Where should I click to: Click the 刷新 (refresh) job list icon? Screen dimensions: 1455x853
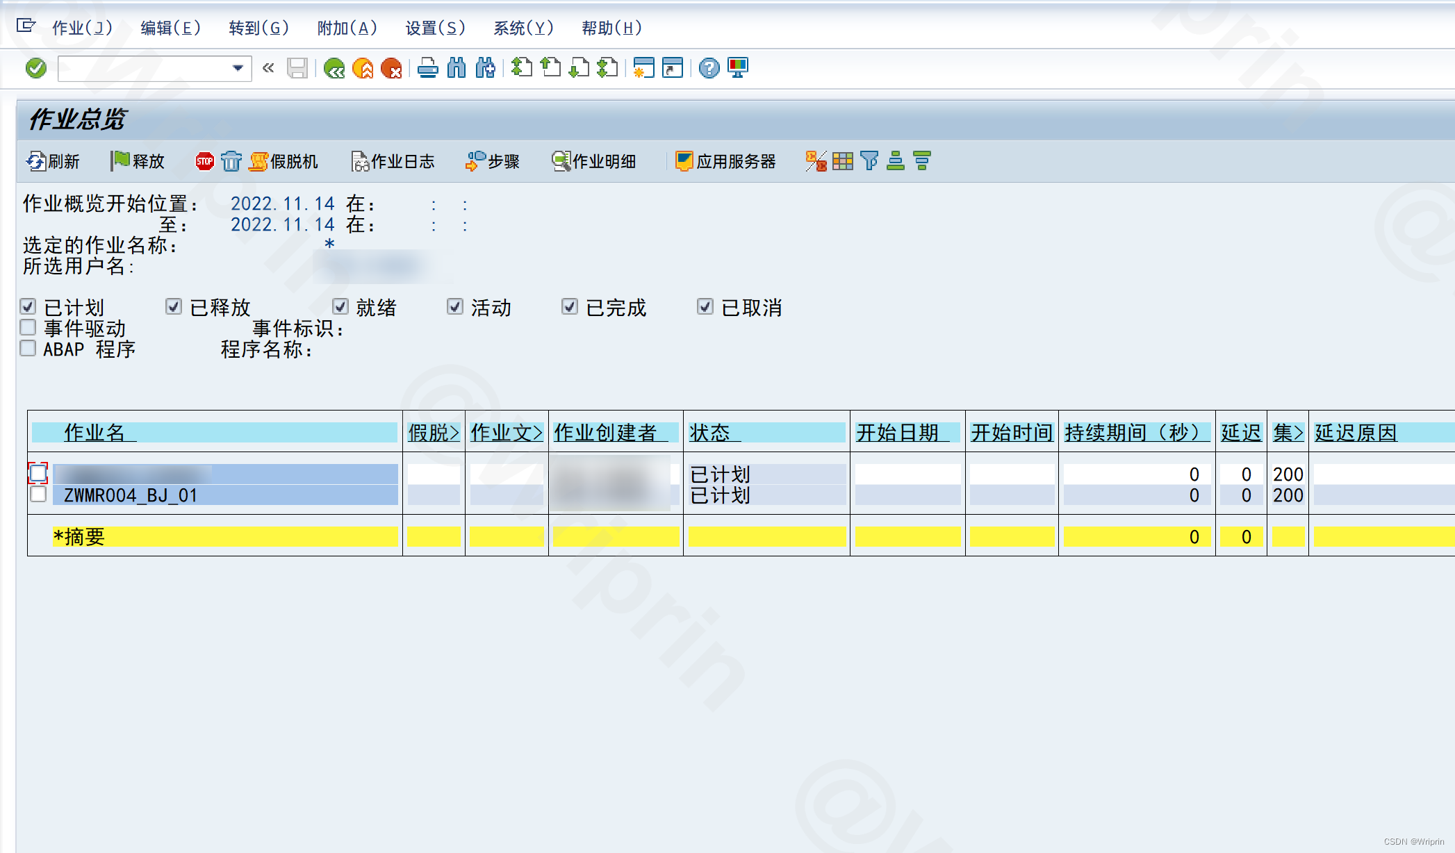tap(56, 161)
